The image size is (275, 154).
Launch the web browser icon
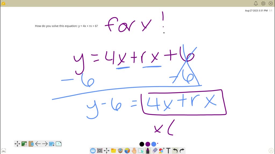[x=127, y=151]
